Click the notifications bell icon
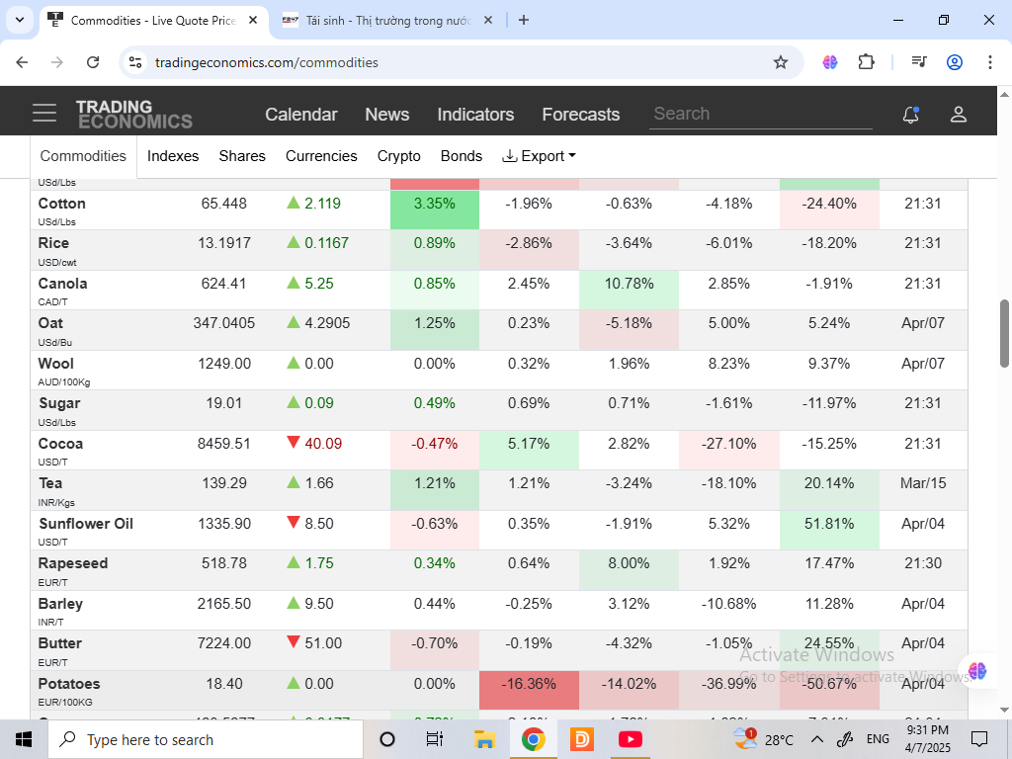Image resolution: width=1012 pixels, height=759 pixels. [910, 115]
